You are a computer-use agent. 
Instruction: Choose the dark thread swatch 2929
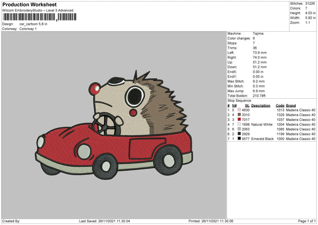[x=240, y=134]
